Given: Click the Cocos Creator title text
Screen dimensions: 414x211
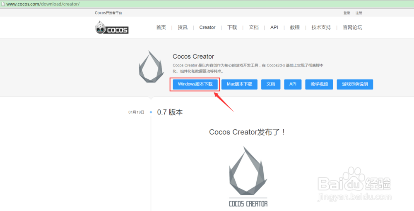Looking at the screenshot, I should (x=193, y=57).
